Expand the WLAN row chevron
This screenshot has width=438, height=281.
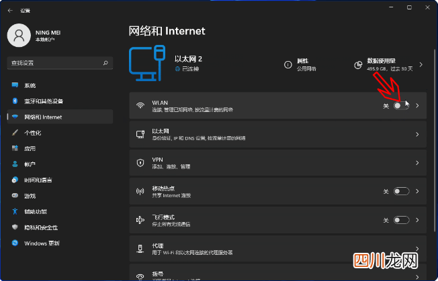[x=417, y=106]
